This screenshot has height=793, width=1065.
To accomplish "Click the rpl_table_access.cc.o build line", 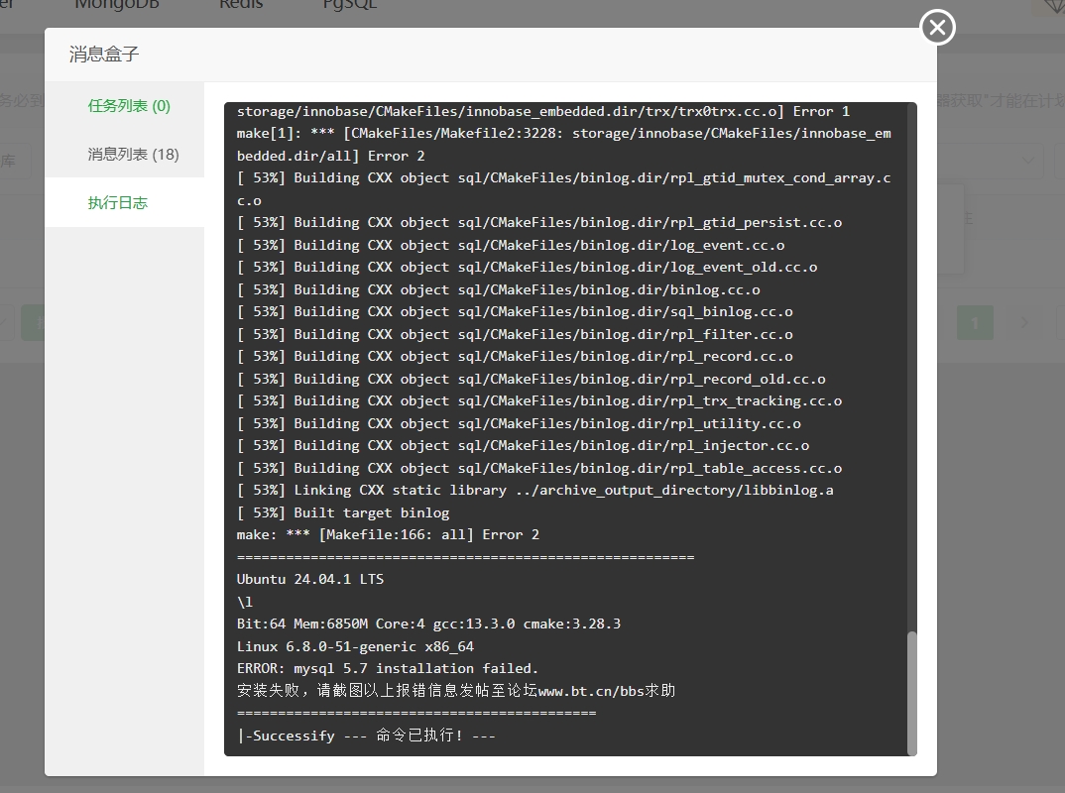I will click(539, 469).
